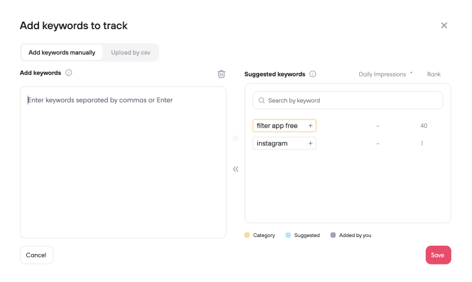Click info icon beside Add keywords
Screen dimensions: 472x282
pos(69,73)
